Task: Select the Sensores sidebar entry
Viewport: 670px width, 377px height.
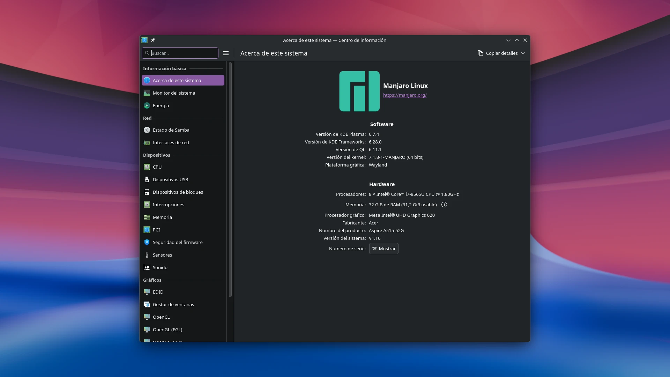Action: tap(183, 255)
